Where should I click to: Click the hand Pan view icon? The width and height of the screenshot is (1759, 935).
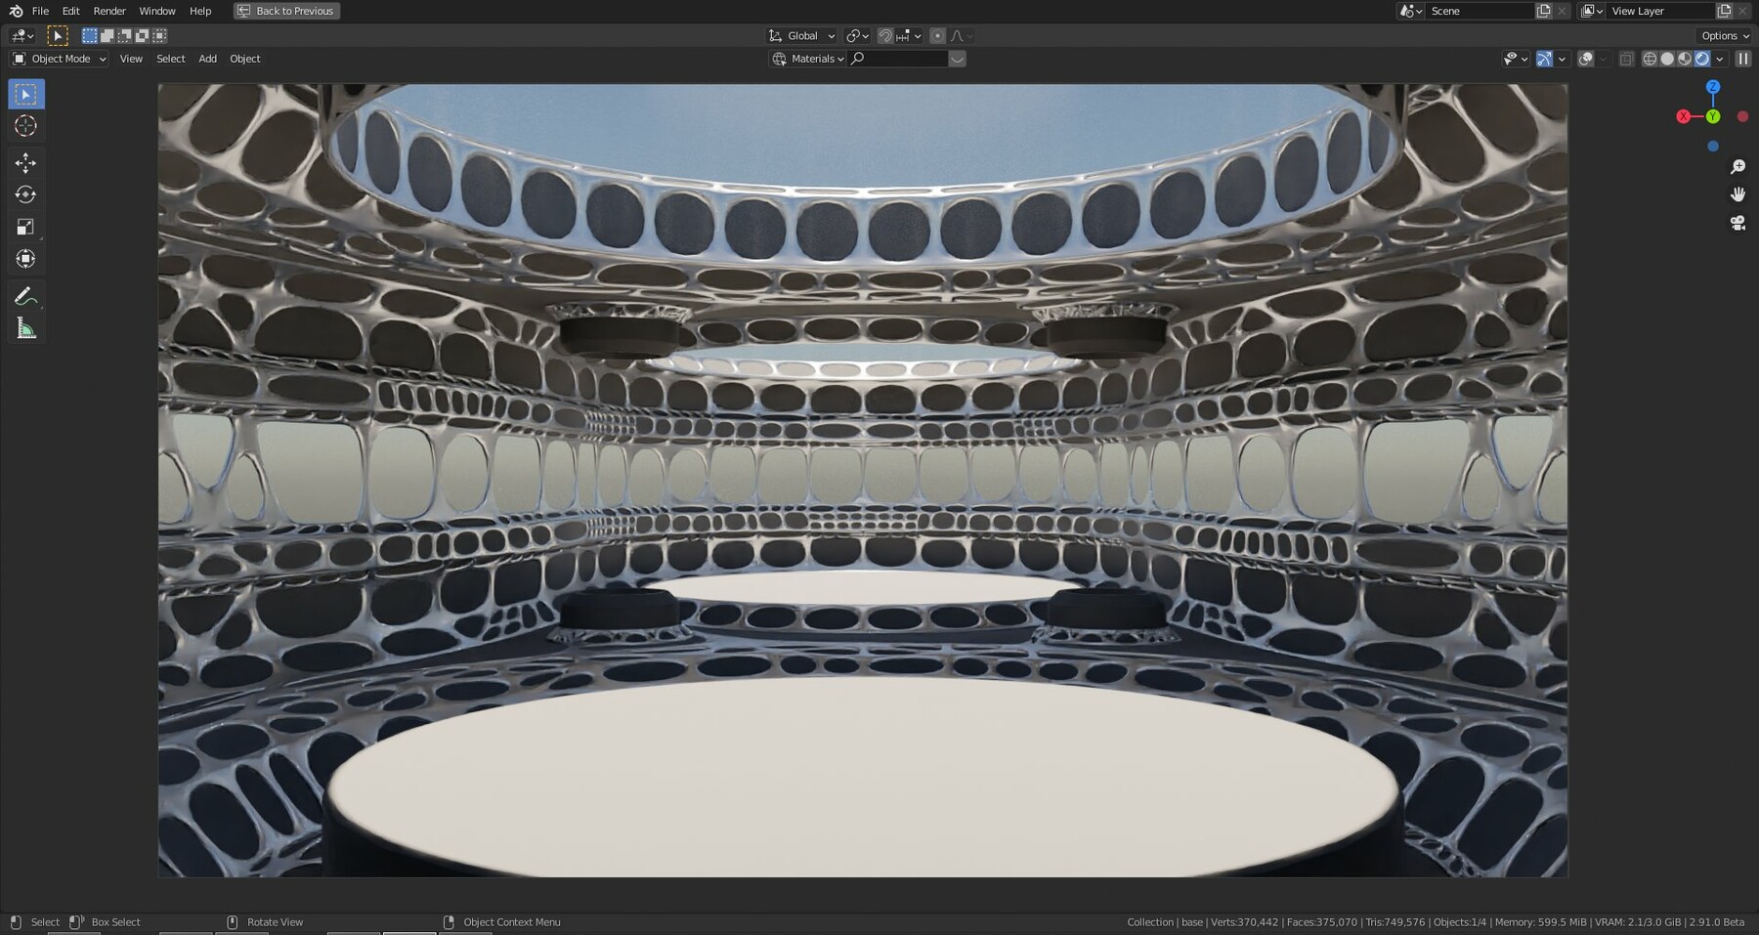tap(1738, 194)
